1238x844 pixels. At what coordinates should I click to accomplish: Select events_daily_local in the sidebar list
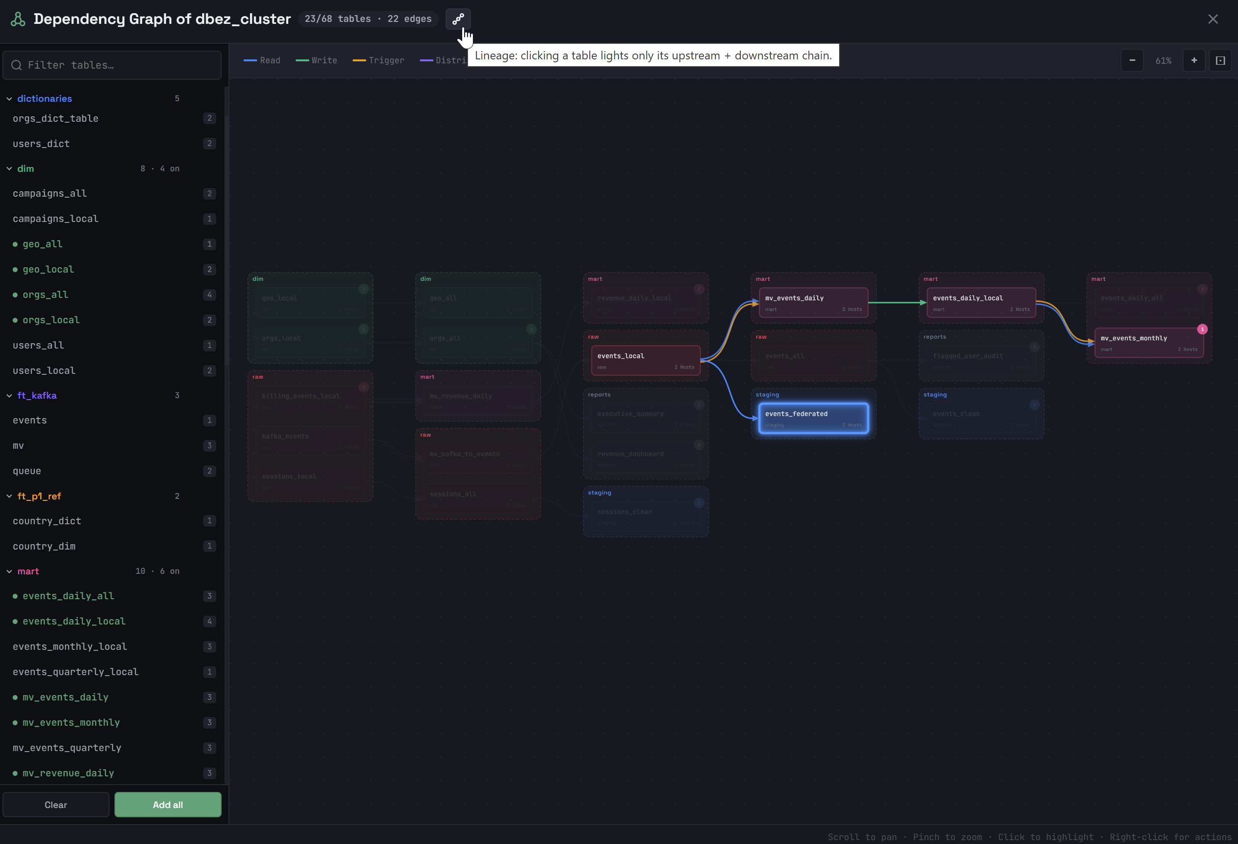[x=112, y=622]
